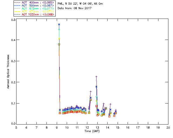Click the PML station location header text
This screenshot has height=138, width=173.
[80, 4]
